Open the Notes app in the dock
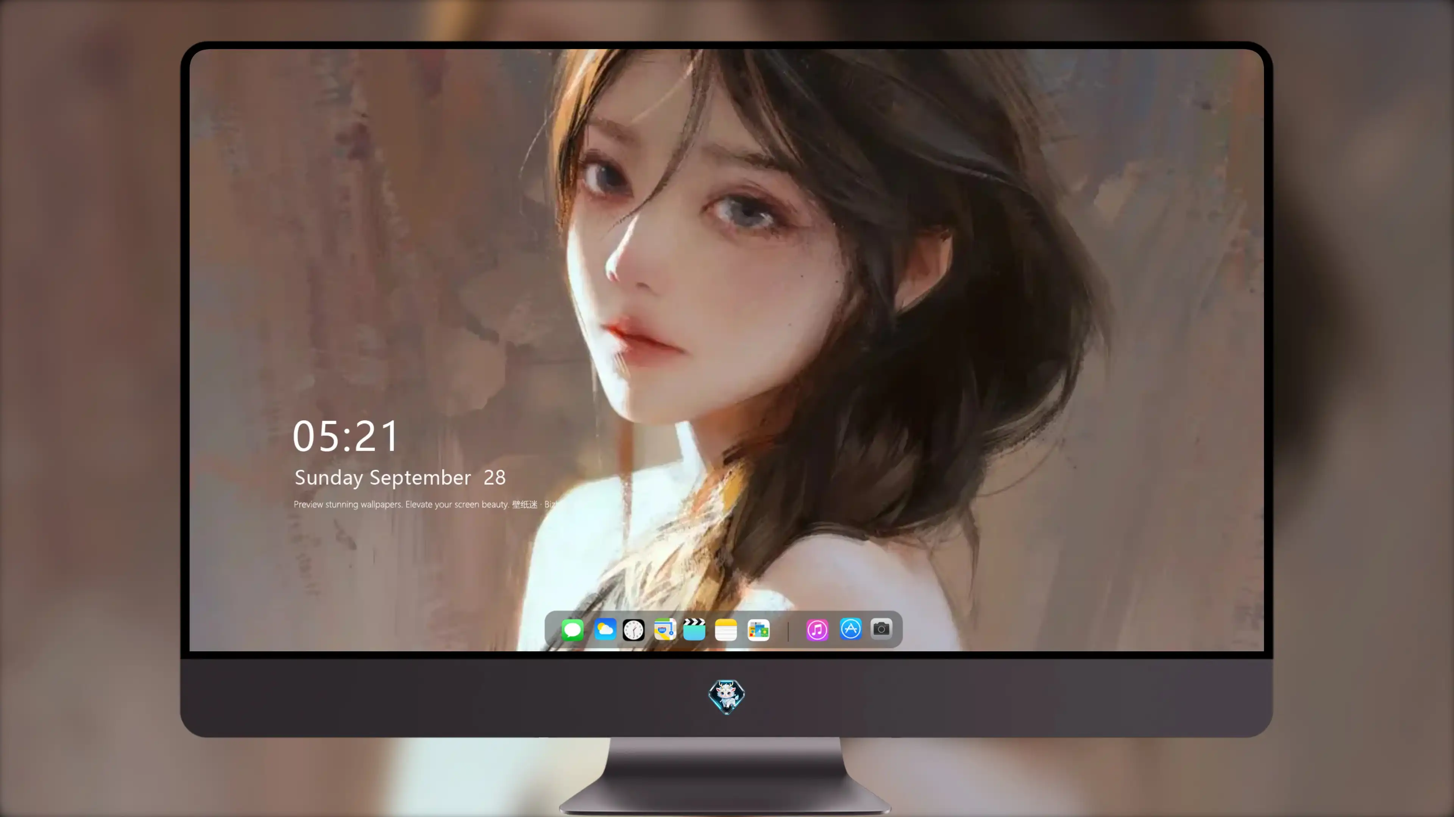1454x817 pixels. point(726,630)
